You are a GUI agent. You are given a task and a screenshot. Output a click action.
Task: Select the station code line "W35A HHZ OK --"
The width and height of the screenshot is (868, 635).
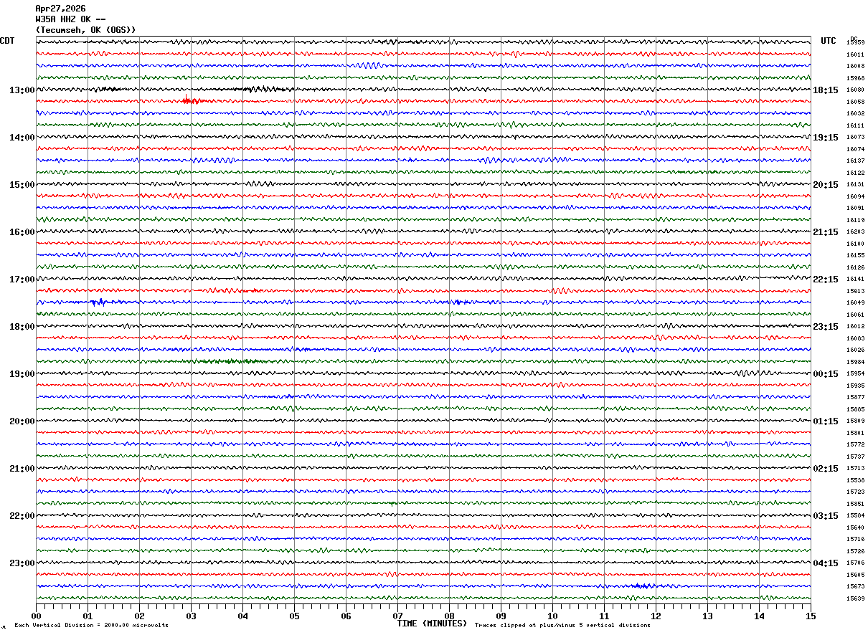[x=70, y=19]
